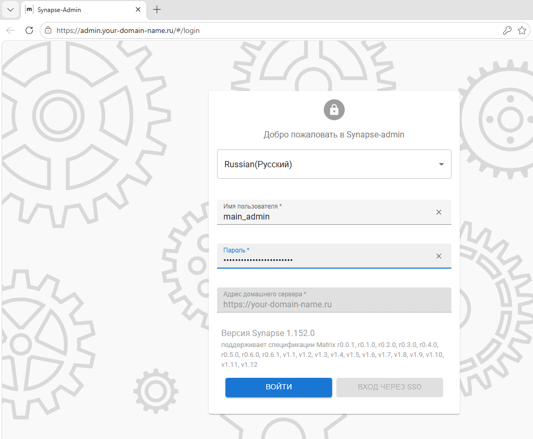Click the Адрес домашнего сервера field
Viewport: 533px width, 439px height.
[334, 300]
